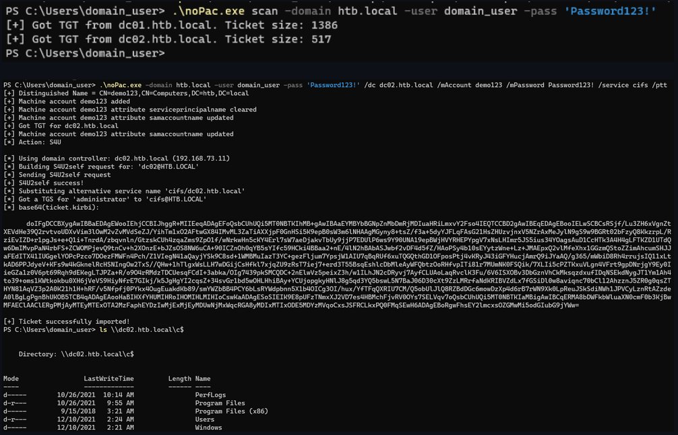Viewport: 678px width, 435px height.
Task: Select the line 'Got TGT from dc02.htb.local'
Action: point(168,39)
